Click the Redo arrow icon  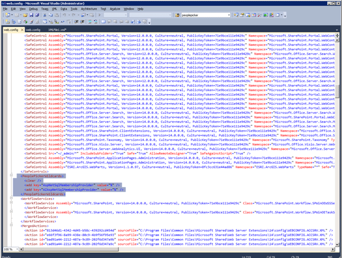[73, 15]
